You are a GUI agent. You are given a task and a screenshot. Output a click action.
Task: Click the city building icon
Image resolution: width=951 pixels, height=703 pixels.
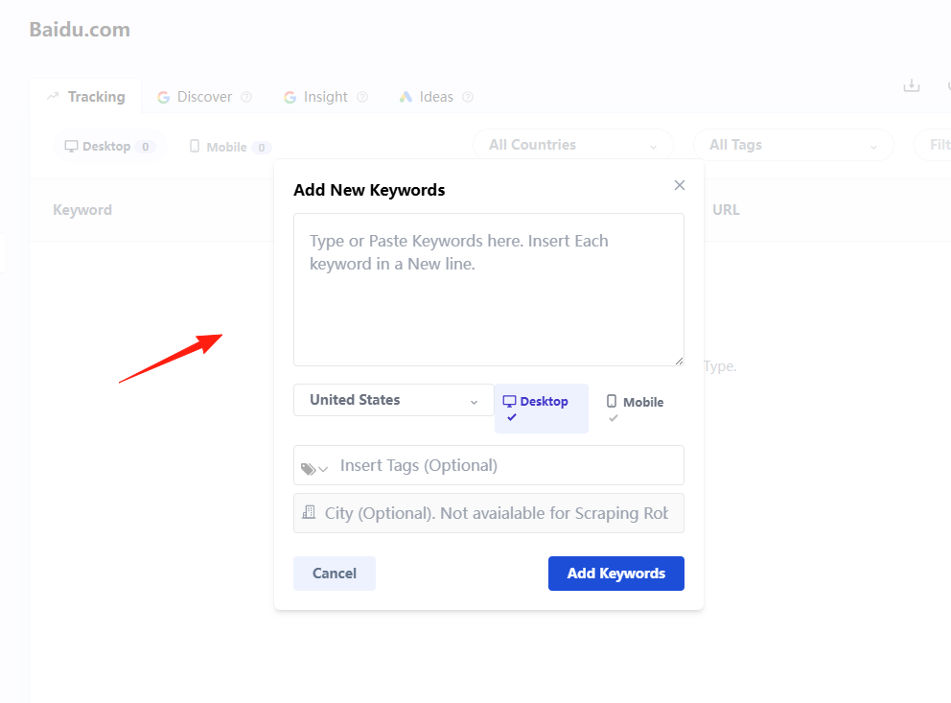click(x=309, y=512)
